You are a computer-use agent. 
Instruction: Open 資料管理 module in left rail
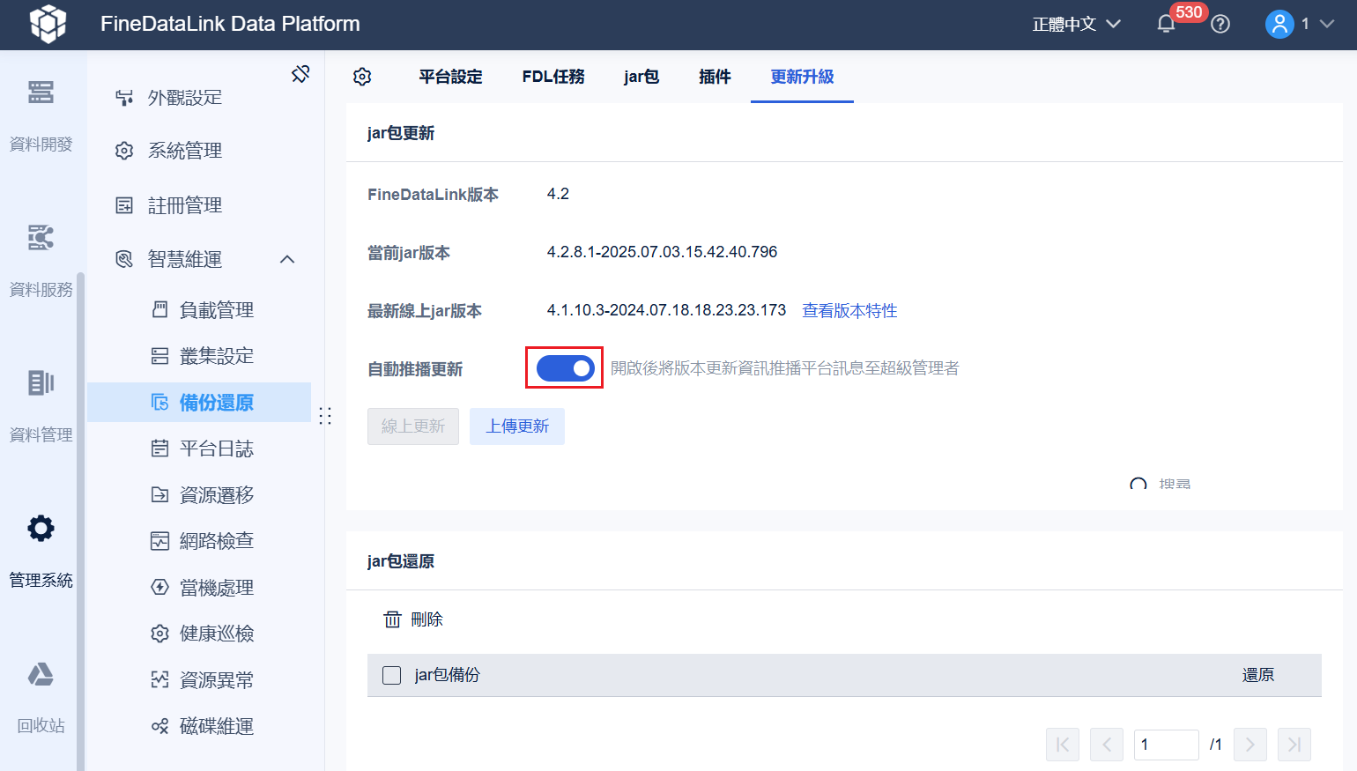[x=41, y=405]
